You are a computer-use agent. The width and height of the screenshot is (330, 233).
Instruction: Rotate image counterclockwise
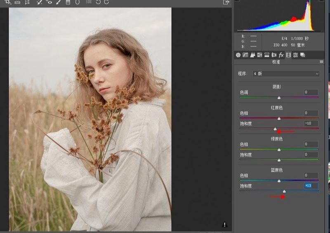tap(98, 2)
